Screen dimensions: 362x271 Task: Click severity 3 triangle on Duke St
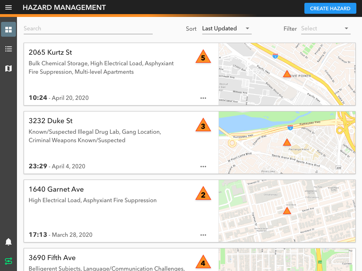[203, 125]
